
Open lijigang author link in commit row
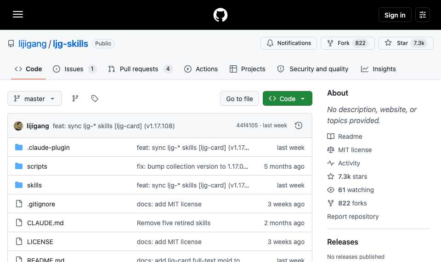(x=38, y=126)
